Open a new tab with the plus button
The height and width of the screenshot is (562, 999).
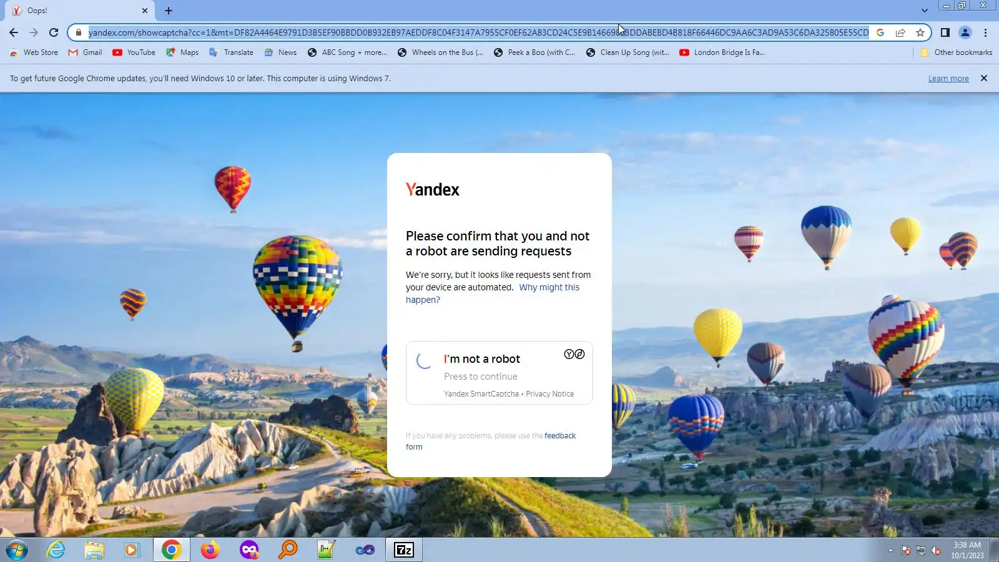tap(169, 11)
